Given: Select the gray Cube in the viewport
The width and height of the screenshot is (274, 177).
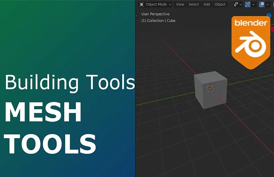Looking at the screenshot, I should point(211,90).
